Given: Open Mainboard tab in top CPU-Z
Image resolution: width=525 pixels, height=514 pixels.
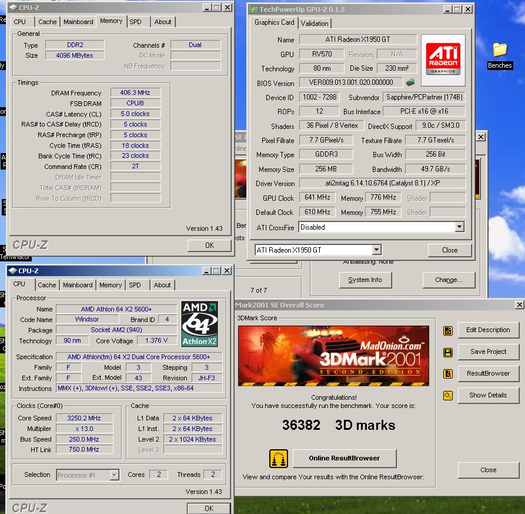Looking at the screenshot, I should tap(78, 22).
